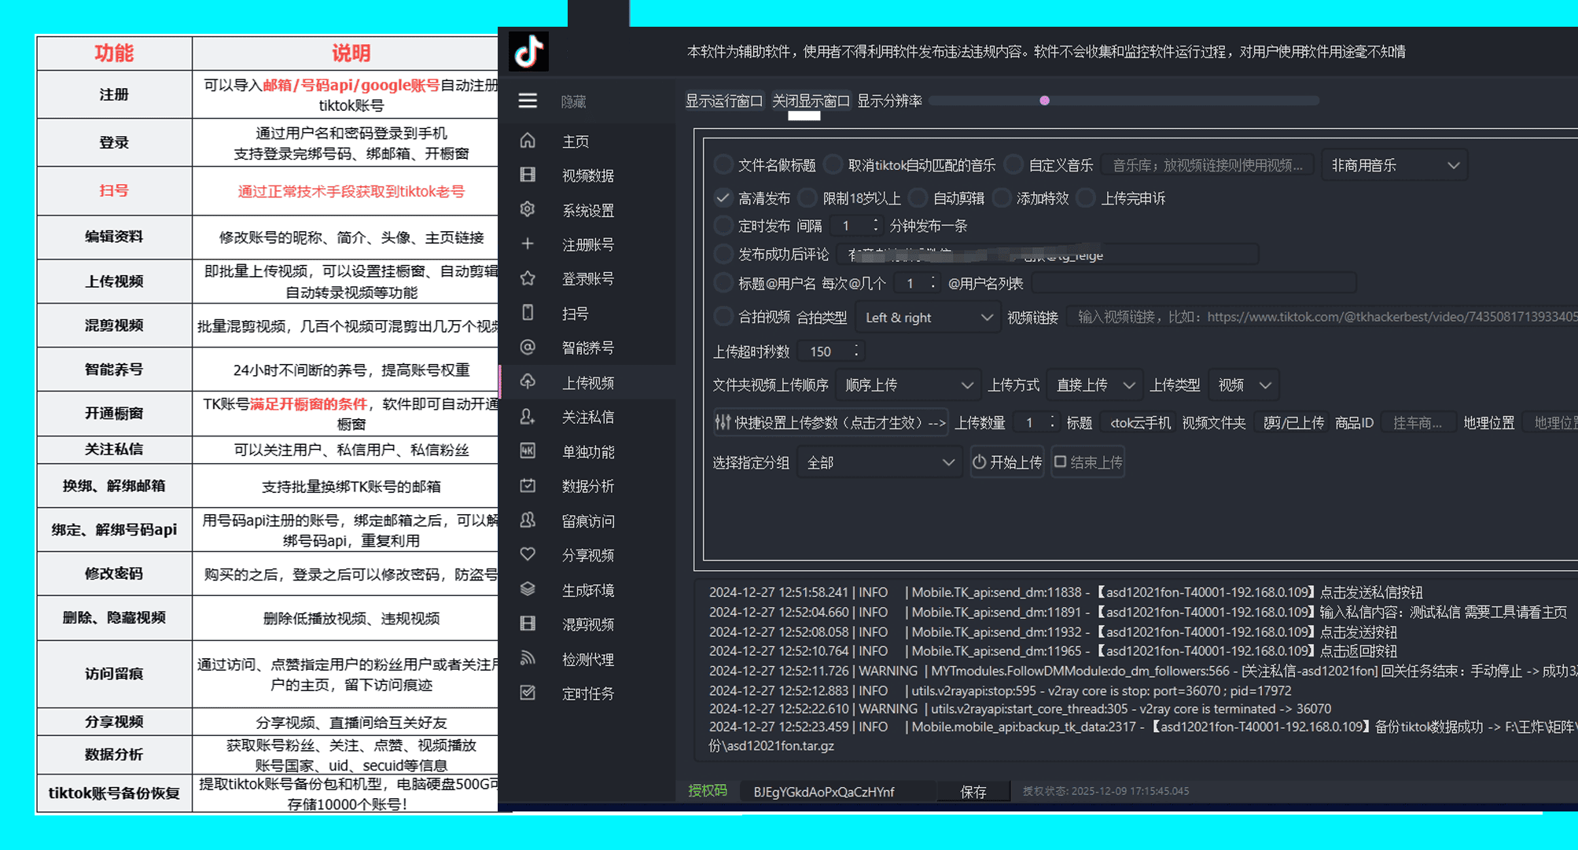
Task: Enable the 文件名做标题 option
Action: click(723, 165)
